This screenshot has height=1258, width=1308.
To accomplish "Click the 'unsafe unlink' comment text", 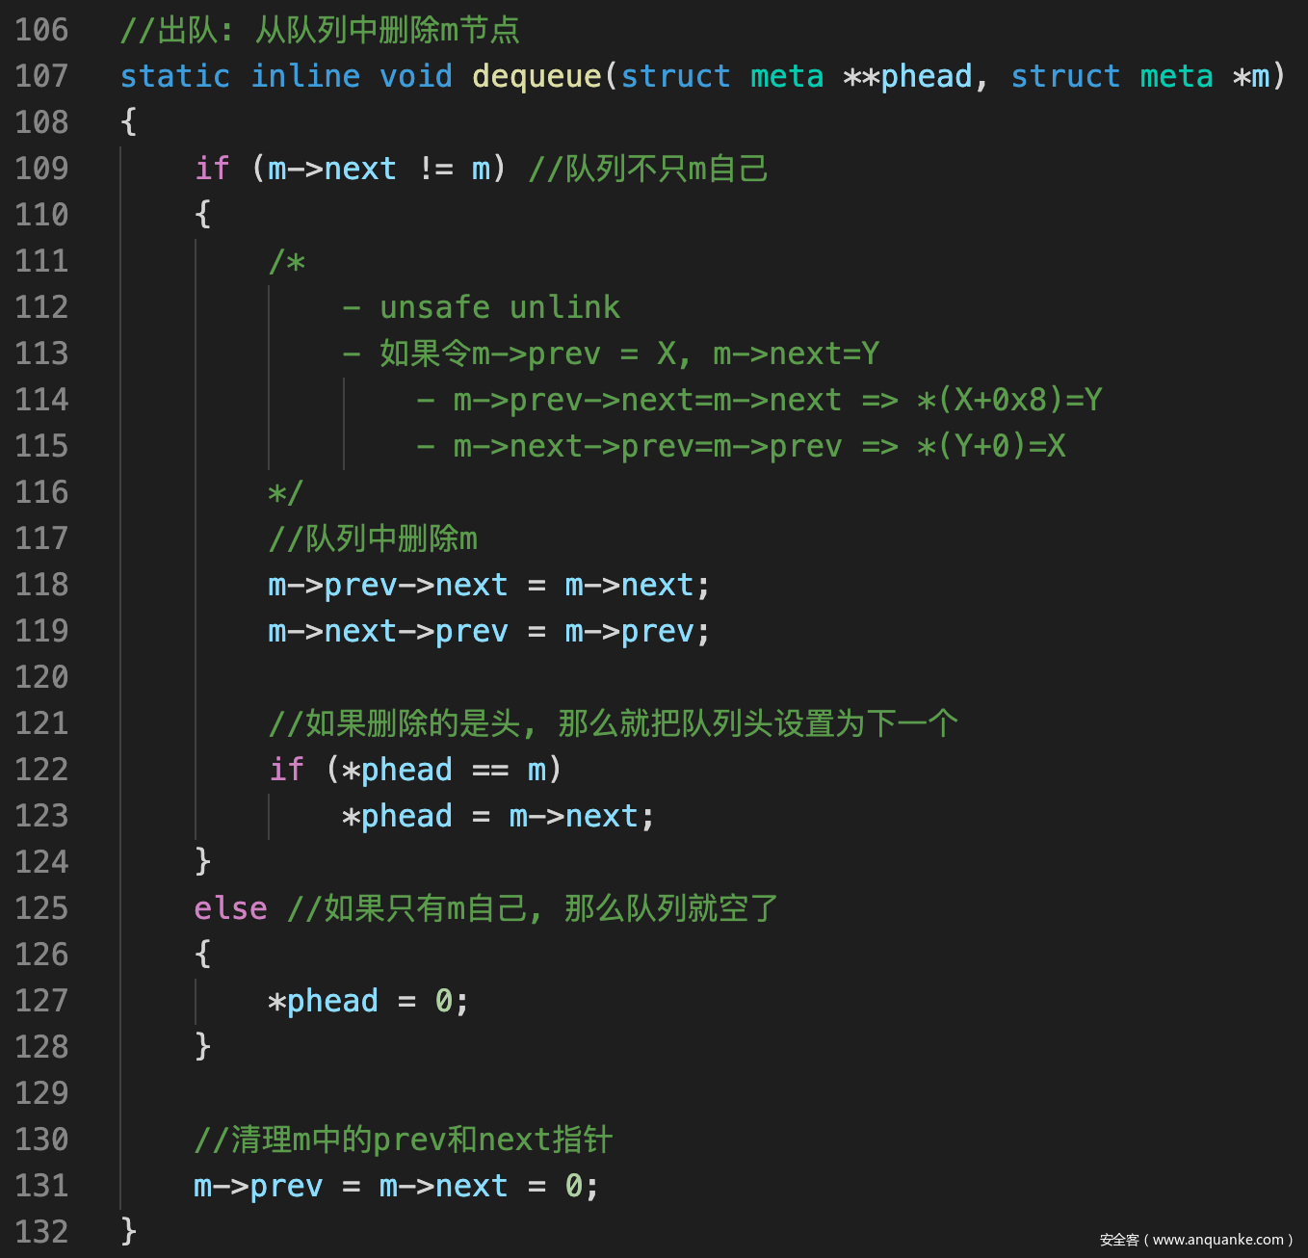I will tap(499, 307).
